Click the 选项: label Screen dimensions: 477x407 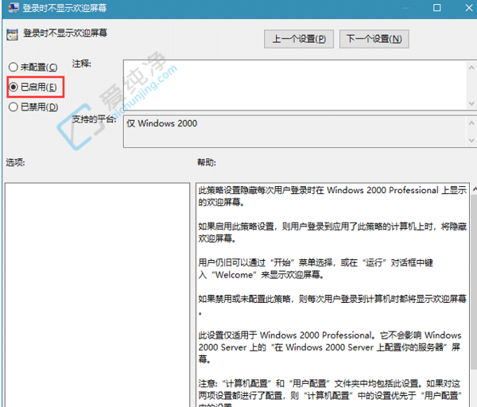(15, 162)
